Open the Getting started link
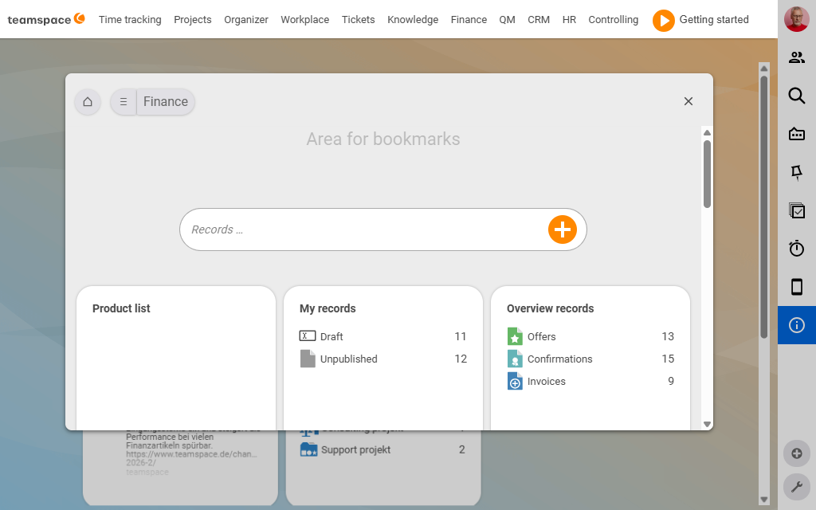Image resolution: width=816 pixels, height=510 pixels. [714, 20]
